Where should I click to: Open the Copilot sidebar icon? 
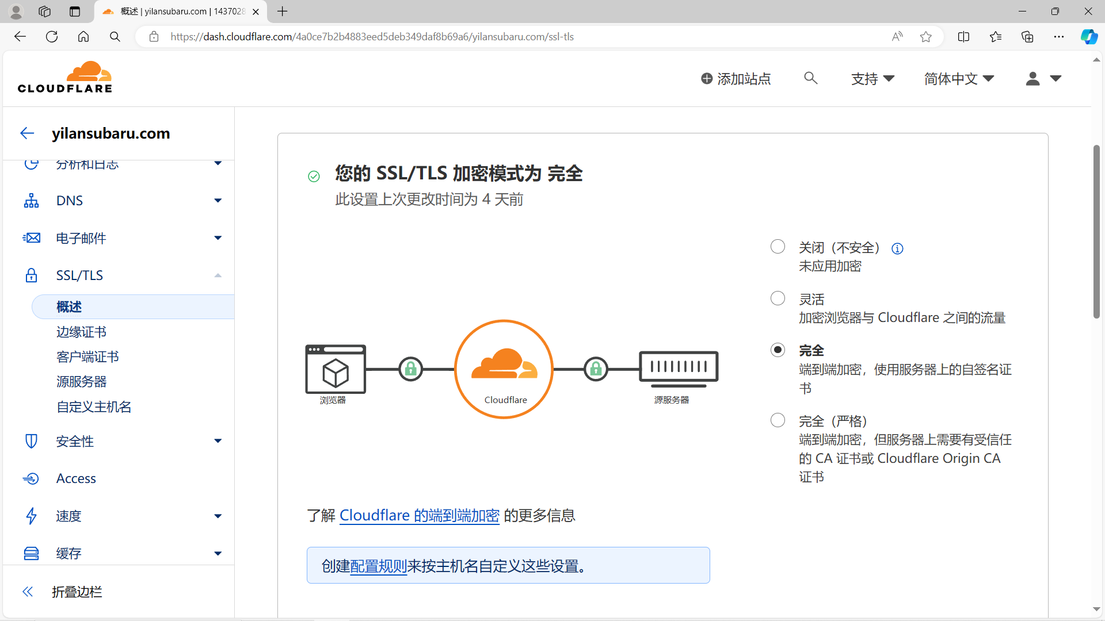pyautogui.click(x=1089, y=37)
